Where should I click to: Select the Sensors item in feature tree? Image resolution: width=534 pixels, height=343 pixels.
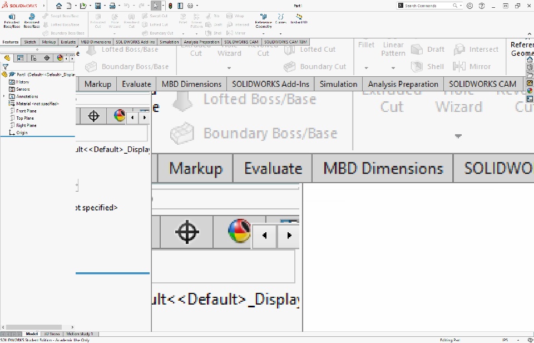(x=20, y=89)
